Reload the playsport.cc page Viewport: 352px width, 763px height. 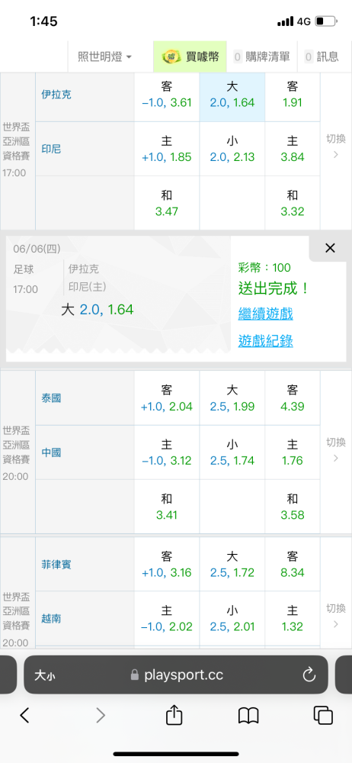click(x=309, y=674)
